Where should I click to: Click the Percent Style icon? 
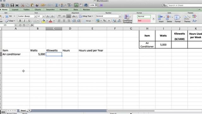(104, 21)
